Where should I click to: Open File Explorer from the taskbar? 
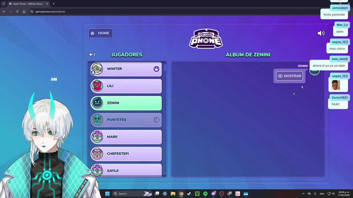173,194
